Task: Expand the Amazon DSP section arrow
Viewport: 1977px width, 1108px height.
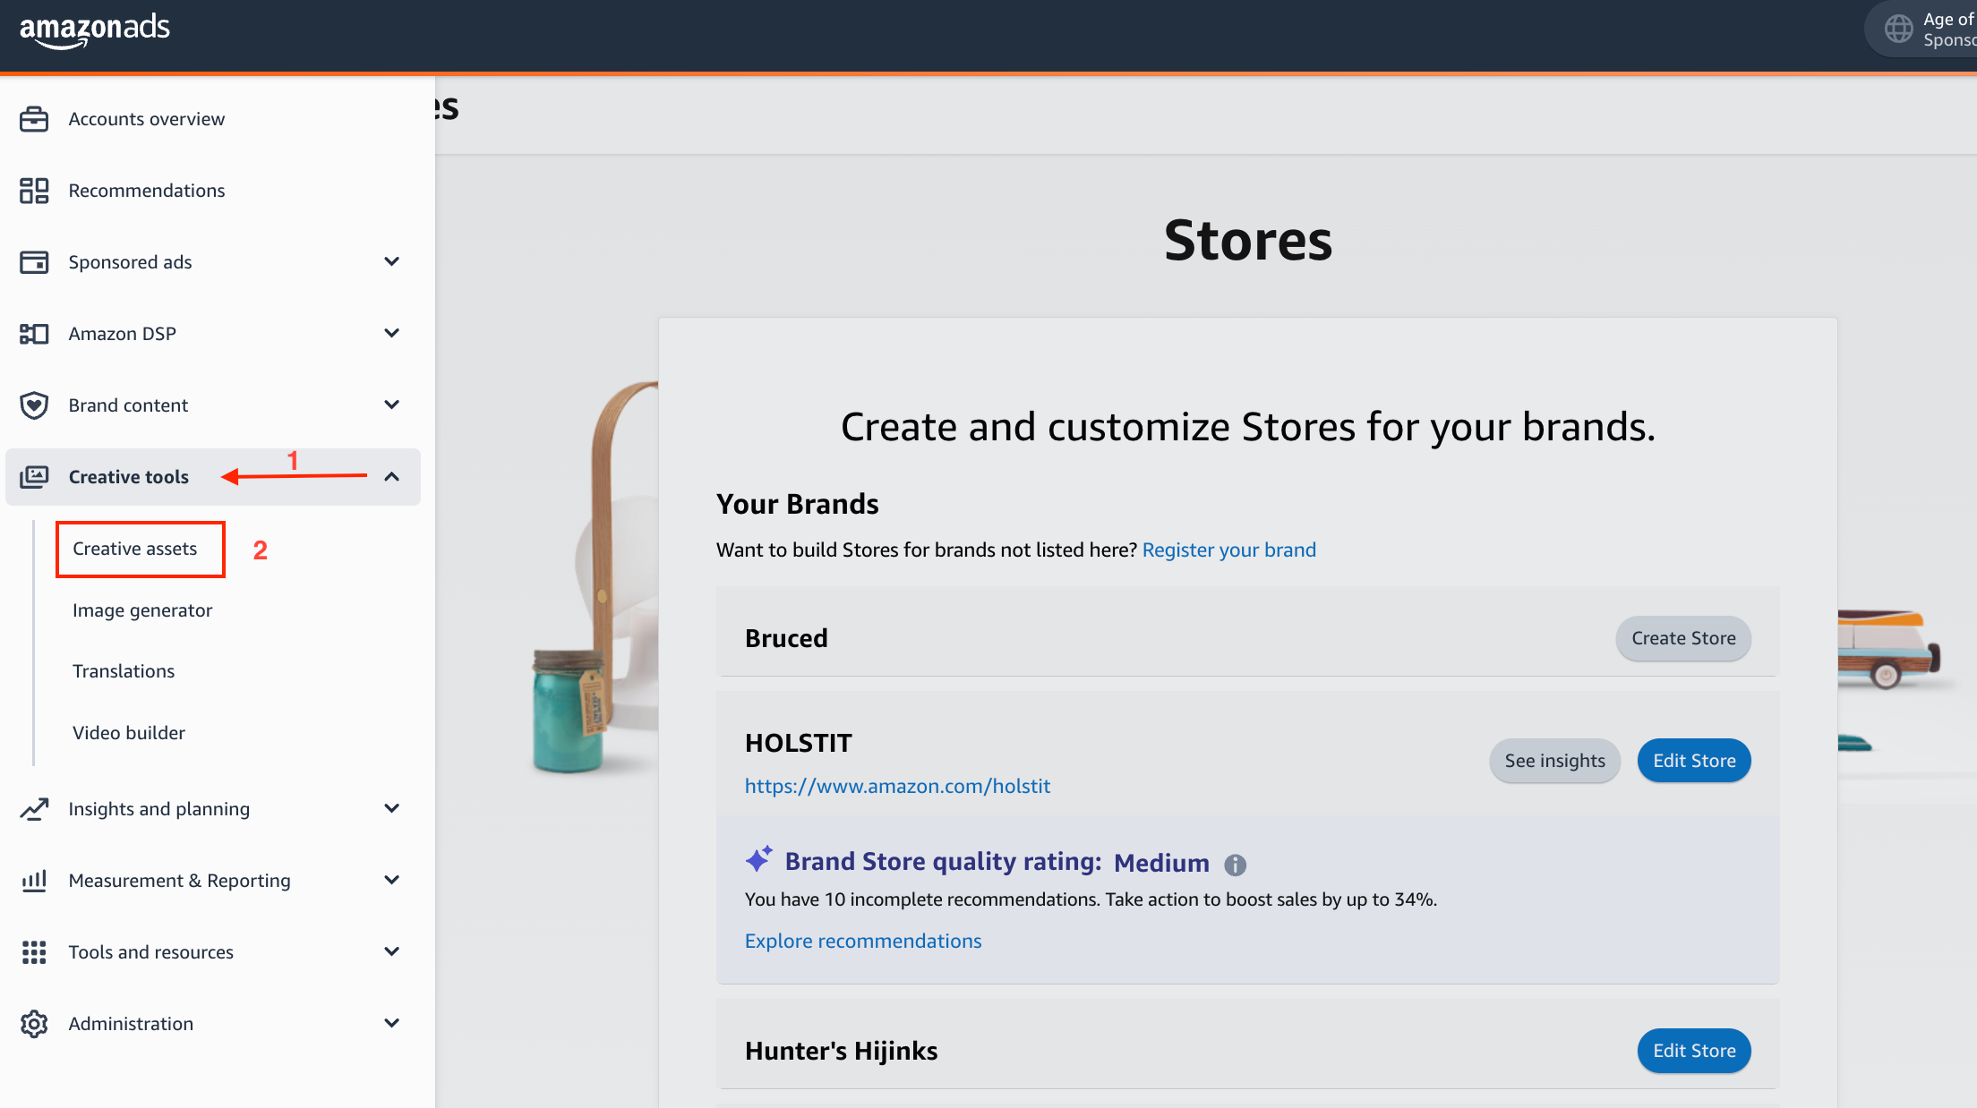Action: click(391, 334)
